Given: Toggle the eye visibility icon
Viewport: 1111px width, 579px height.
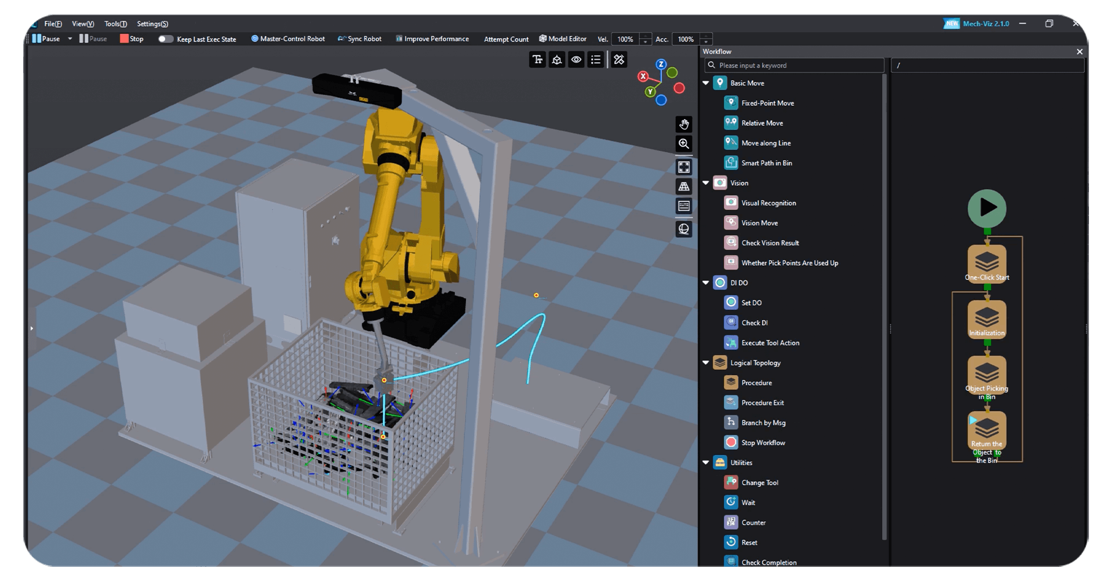Looking at the screenshot, I should [x=576, y=60].
